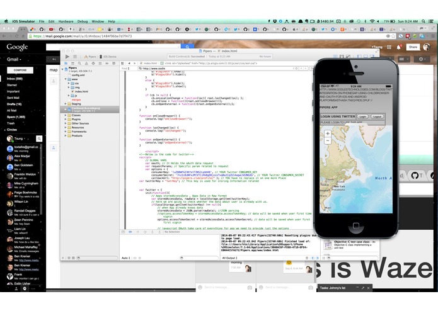
Task: Toggle breakpoints in the debug bar
Action: 130,232
